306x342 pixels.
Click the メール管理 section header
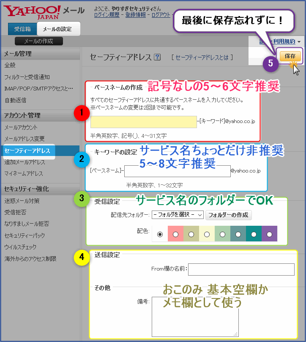[18, 54]
